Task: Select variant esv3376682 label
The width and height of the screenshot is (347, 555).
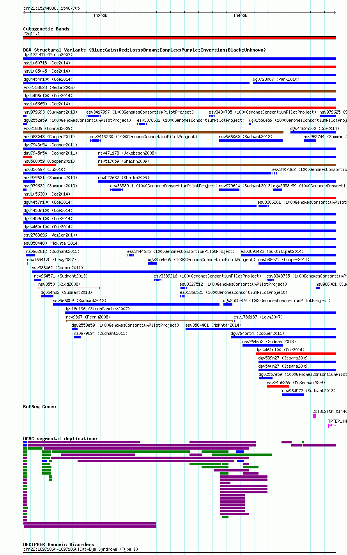Action: click(x=191, y=120)
